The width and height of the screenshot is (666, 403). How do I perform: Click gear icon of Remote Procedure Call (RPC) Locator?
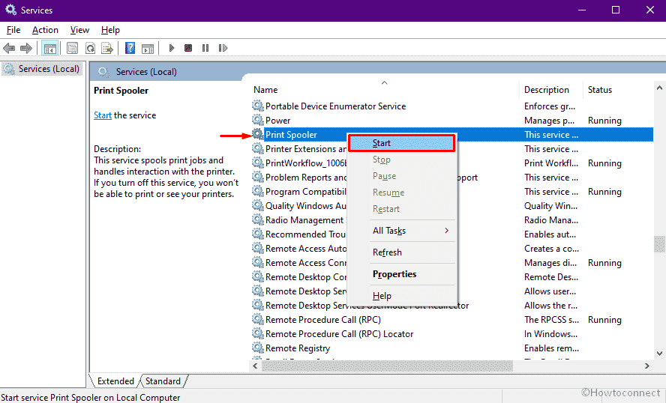(257, 333)
